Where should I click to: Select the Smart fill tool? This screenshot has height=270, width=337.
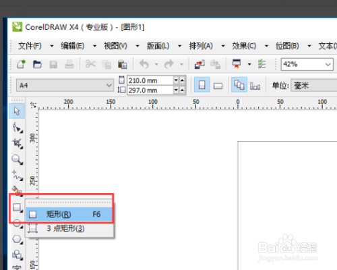[17, 190]
